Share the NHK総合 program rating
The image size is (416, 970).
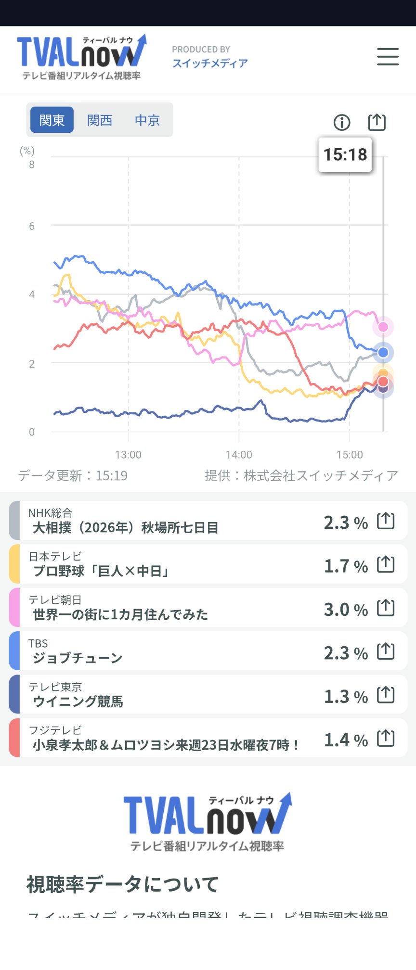click(386, 521)
